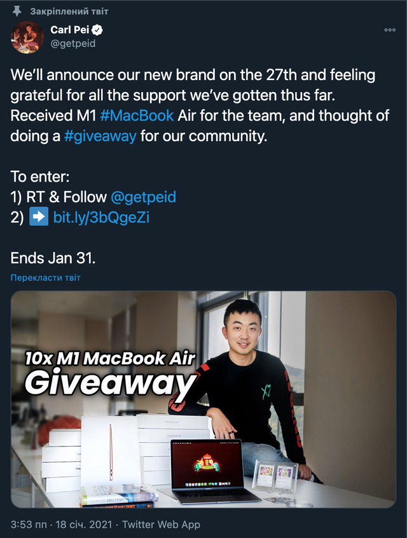The width and height of the screenshot is (407, 538).
Task: Click the blue arrow emoji before the link
Action: pyautogui.click(x=38, y=217)
